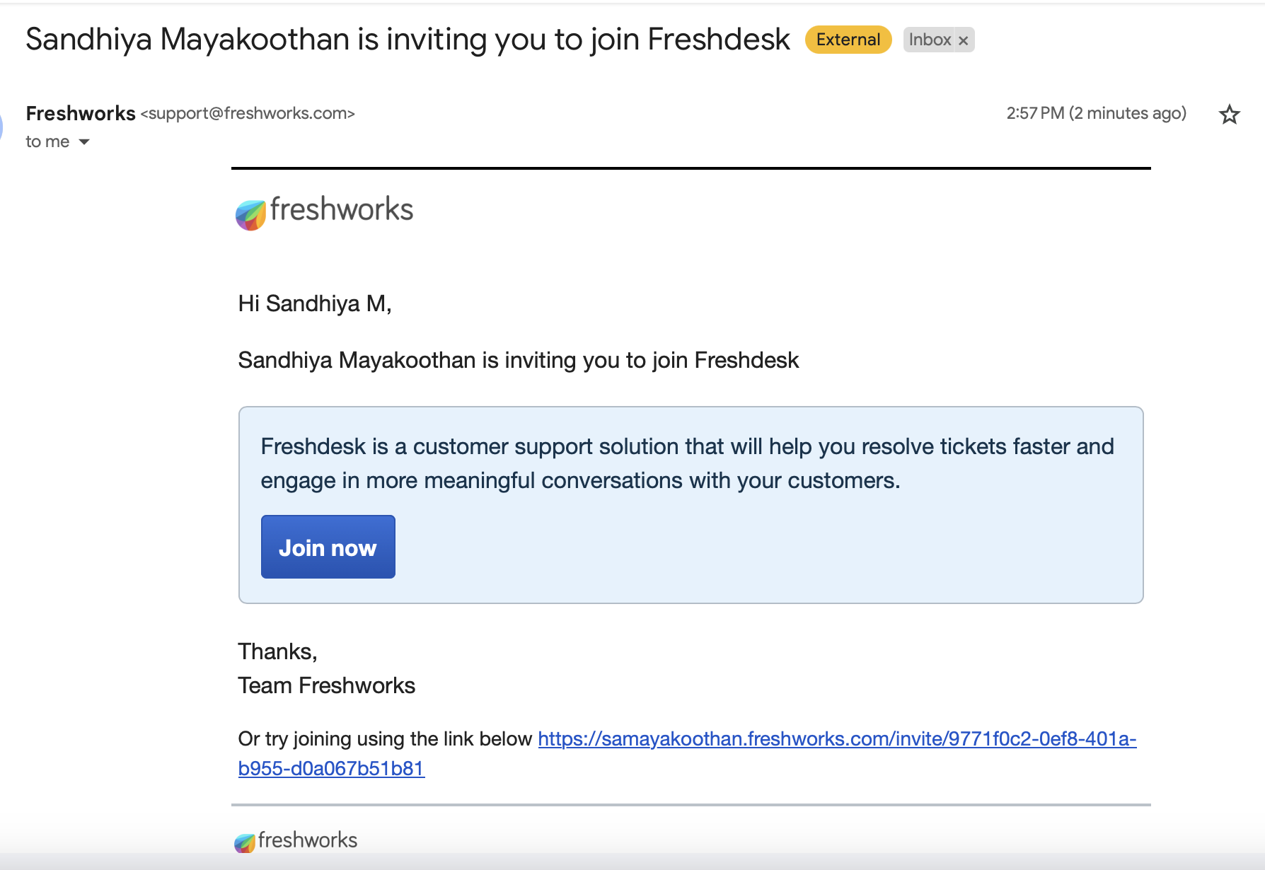This screenshot has height=870, width=1265.
Task: Click the invitation sentence below the greeting
Action: tap(519, 360)
